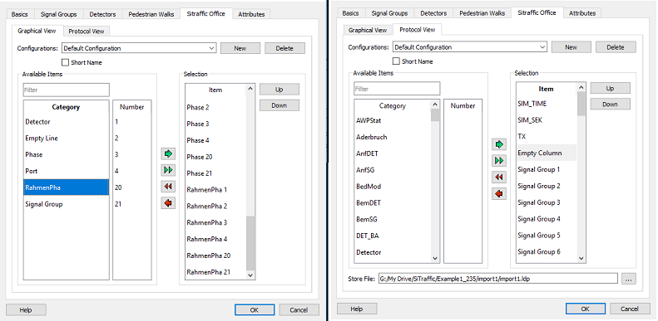Select the Empty Line category

[x=66, y=139]
